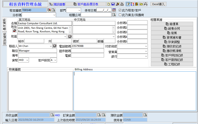198x124 pixels.
Task: Click the 職位 Manager field
Action: click(x=37, y=51)
